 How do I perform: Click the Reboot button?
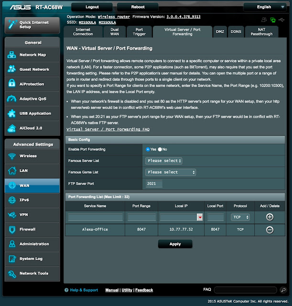click(138, 7)
